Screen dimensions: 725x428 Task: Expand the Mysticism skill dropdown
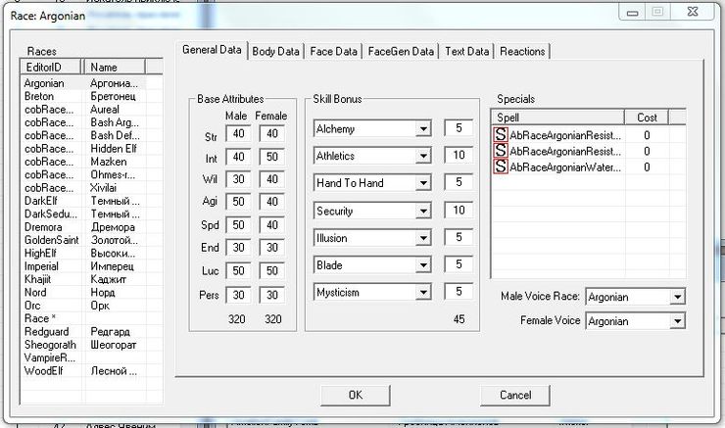coord(423,292)
